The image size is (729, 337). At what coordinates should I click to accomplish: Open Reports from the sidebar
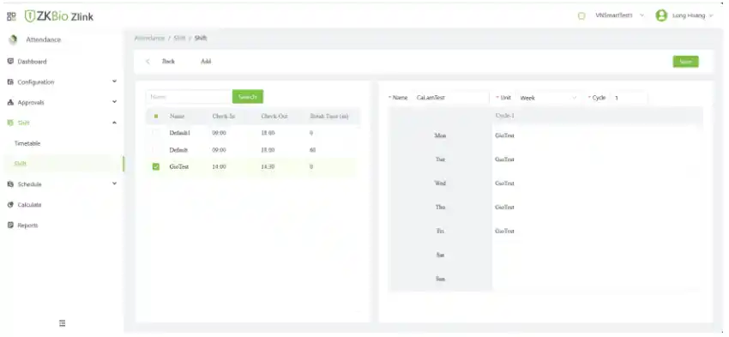(27, 225)
